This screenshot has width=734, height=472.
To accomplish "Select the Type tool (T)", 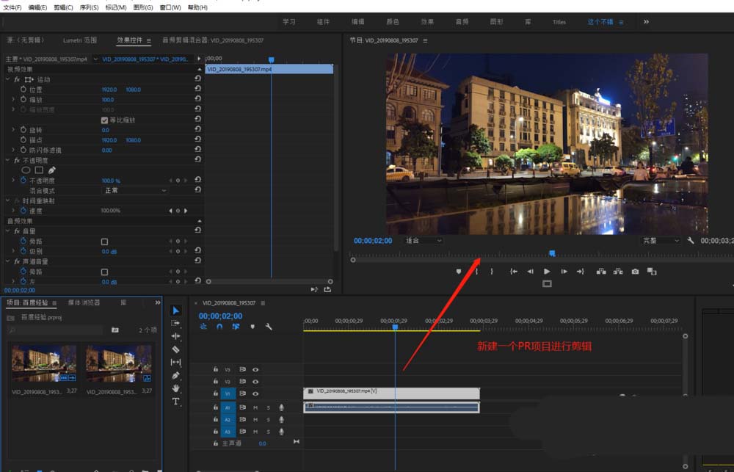I will [x=175, y=402].
